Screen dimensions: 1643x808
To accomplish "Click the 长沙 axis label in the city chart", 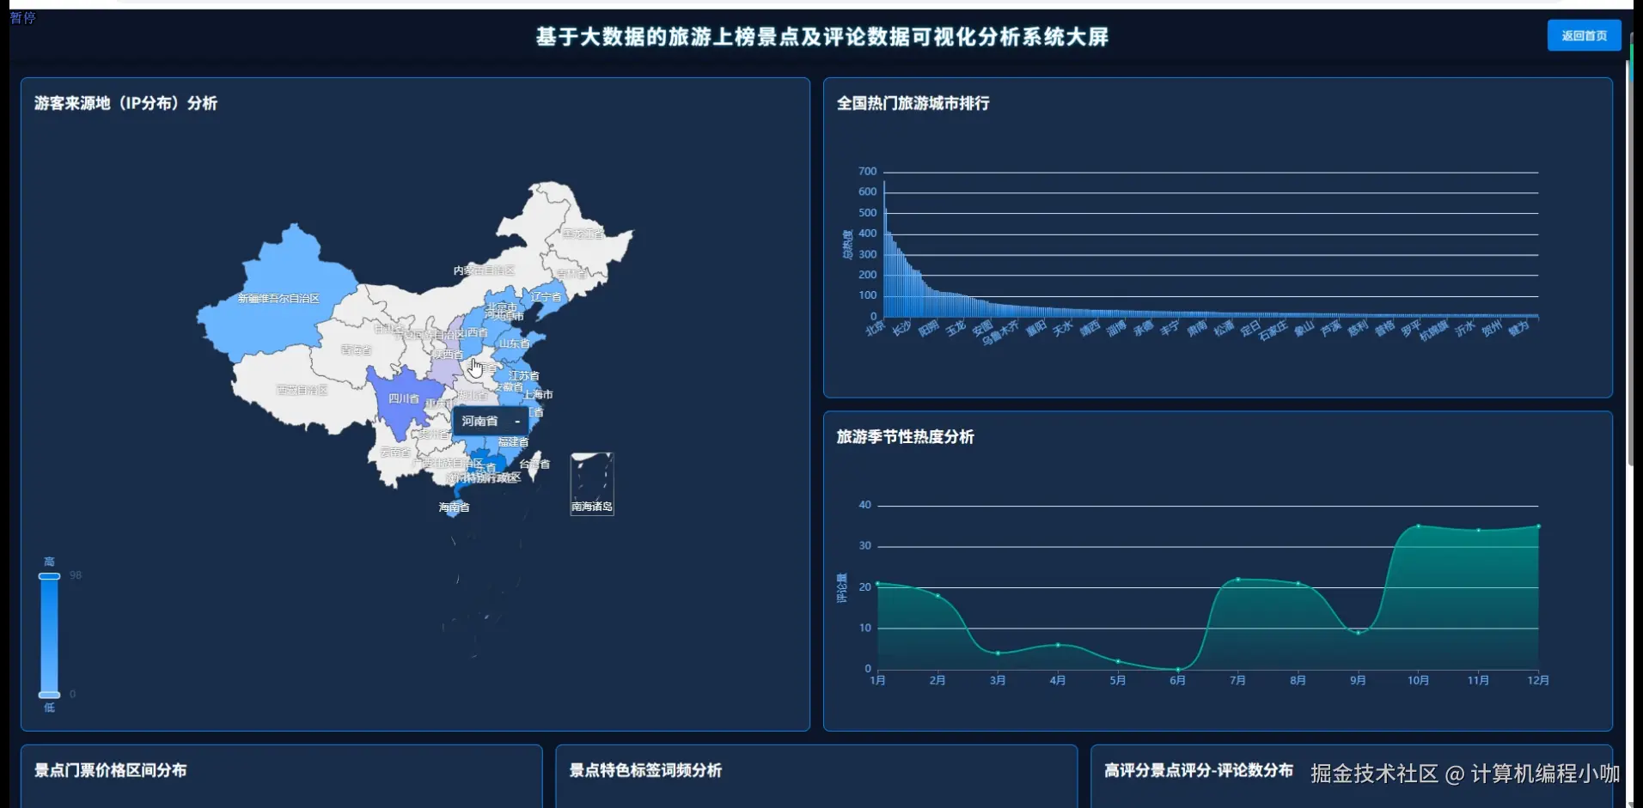I will 901,328.
